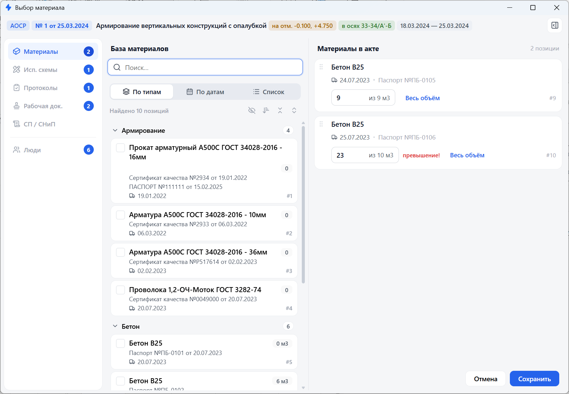Screen dimensions: 569x394
Task: Click scrollbar down arrow of materials list
Action: click(x=303, y=388)
